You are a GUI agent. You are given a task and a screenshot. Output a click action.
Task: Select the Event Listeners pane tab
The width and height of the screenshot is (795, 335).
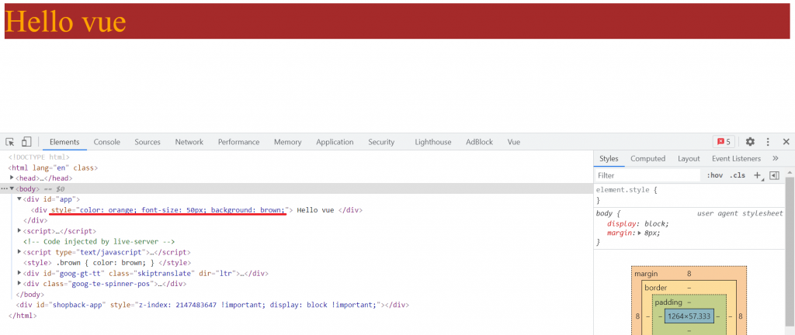[x=736, y=158]
